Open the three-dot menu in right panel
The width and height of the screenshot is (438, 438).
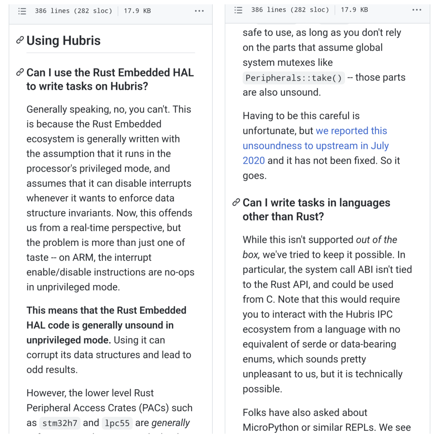(417, 10)
